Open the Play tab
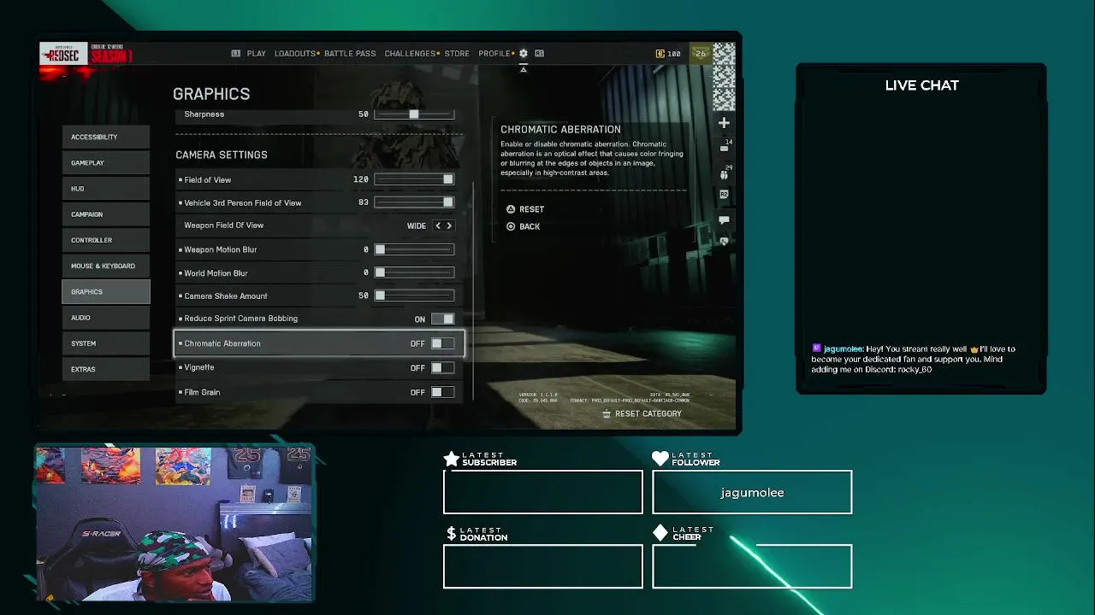The width and height of the screenshot is (1095, 615). 257,54
